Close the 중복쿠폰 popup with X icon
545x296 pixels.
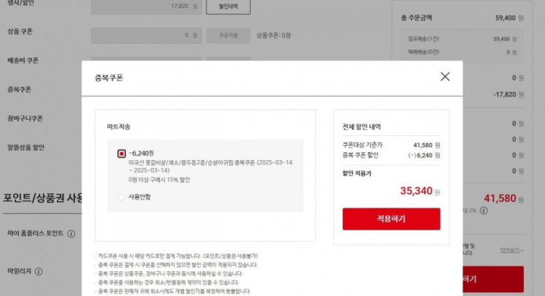point(445,77)
